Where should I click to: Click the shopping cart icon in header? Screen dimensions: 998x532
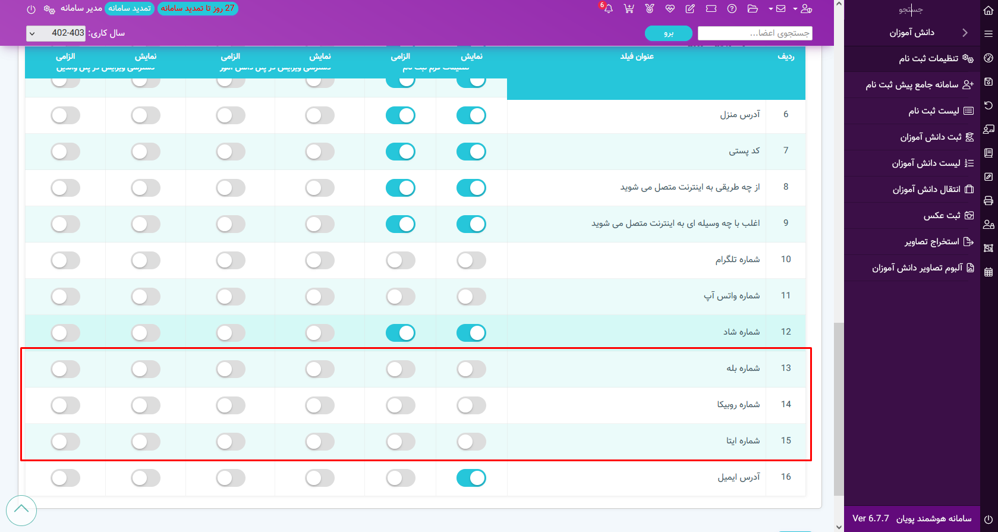pyautogui.click(x=629, y=8)
